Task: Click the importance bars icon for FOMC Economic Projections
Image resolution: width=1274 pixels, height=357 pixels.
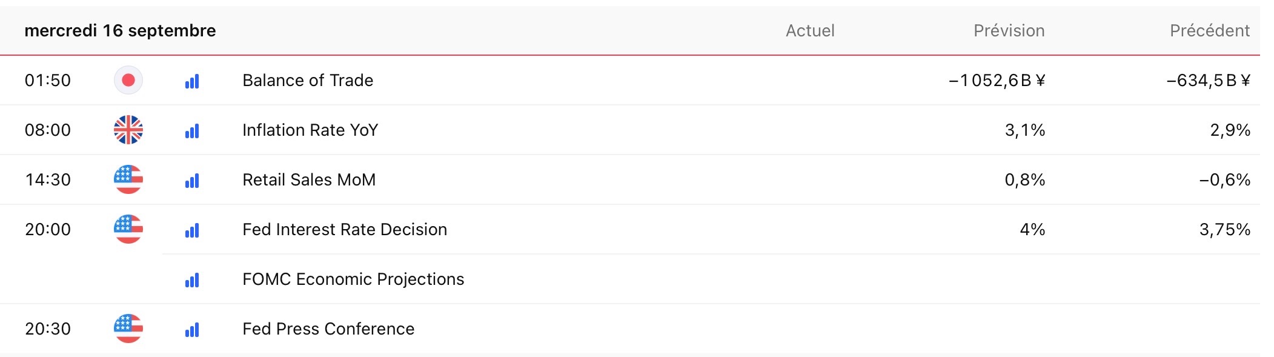Action: pyautogui.click(x=192, y=280)
